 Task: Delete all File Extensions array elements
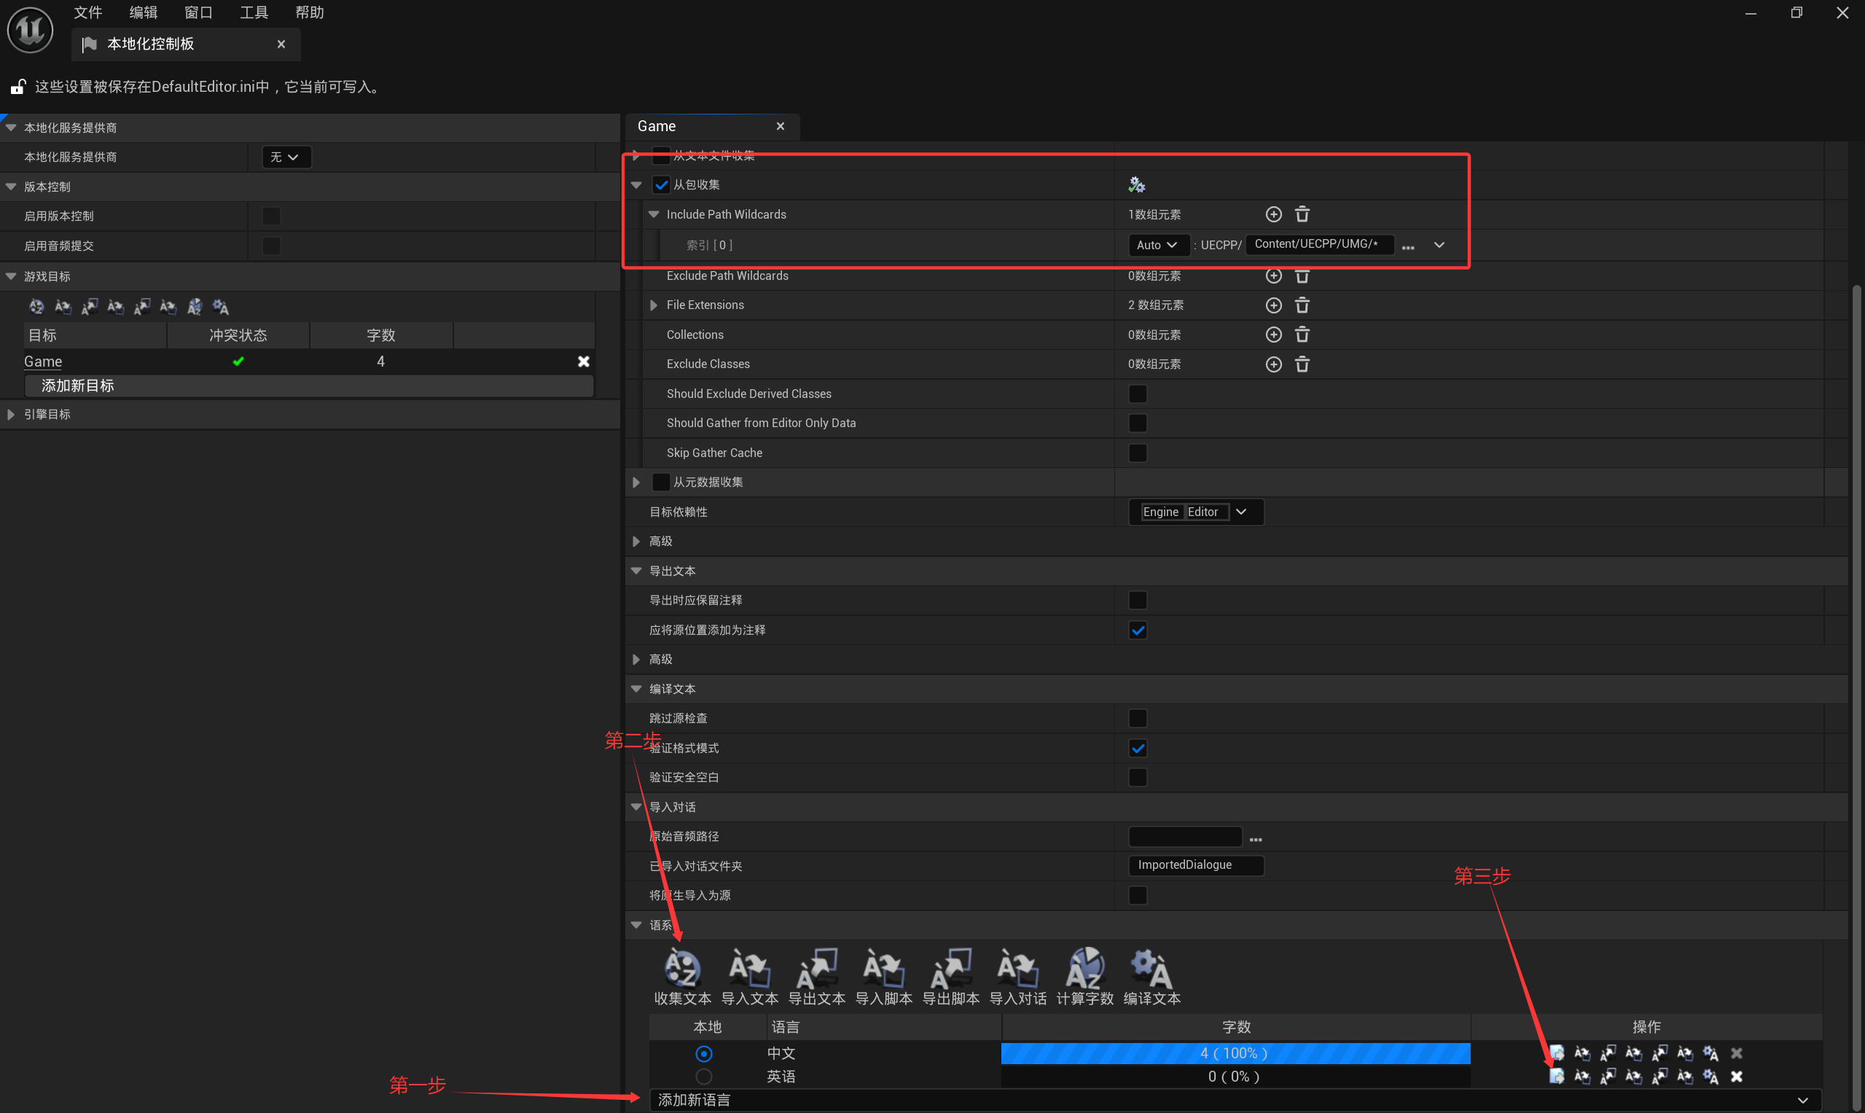point(1302,305)
